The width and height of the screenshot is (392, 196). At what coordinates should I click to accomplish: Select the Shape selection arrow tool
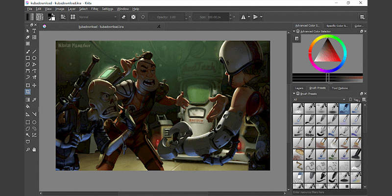[28, 31]
